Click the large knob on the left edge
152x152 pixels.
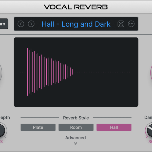click(1, 72)
